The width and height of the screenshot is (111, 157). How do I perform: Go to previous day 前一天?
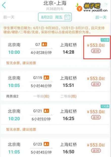pos(9,17)
